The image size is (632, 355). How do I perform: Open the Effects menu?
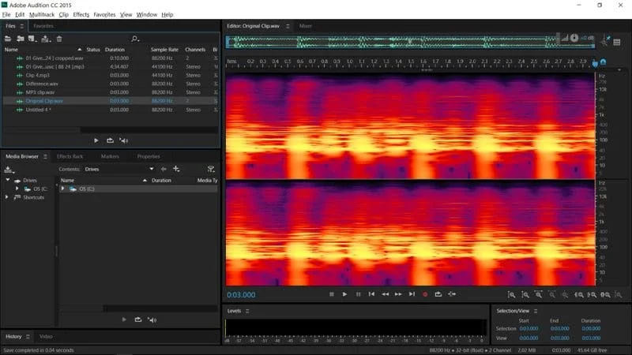[81, 14]
